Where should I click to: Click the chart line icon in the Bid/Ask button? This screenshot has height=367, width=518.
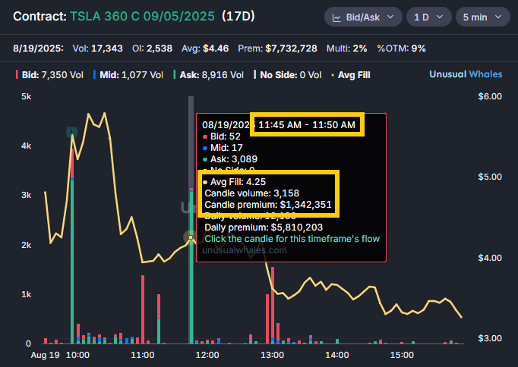click(336, 17)
